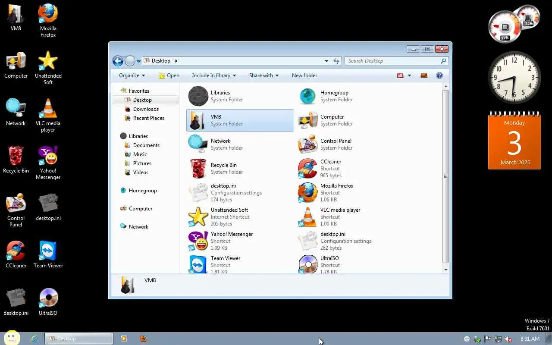This screenshot has width=552, height=345.
Task: Open Documents library in navigation pane
Action: (146, 145)
